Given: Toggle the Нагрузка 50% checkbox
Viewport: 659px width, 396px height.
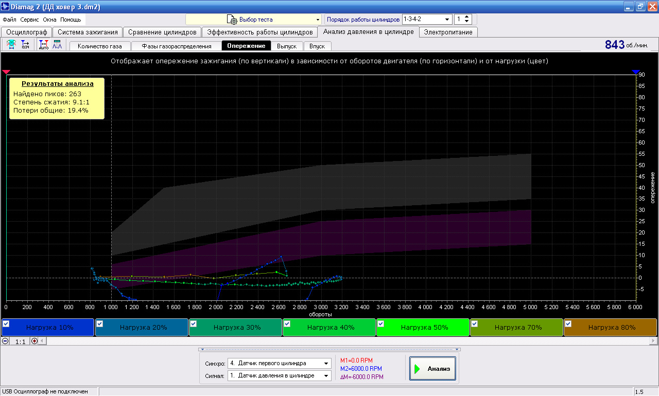Looking at the screenshot, I should tap(380, 323).
